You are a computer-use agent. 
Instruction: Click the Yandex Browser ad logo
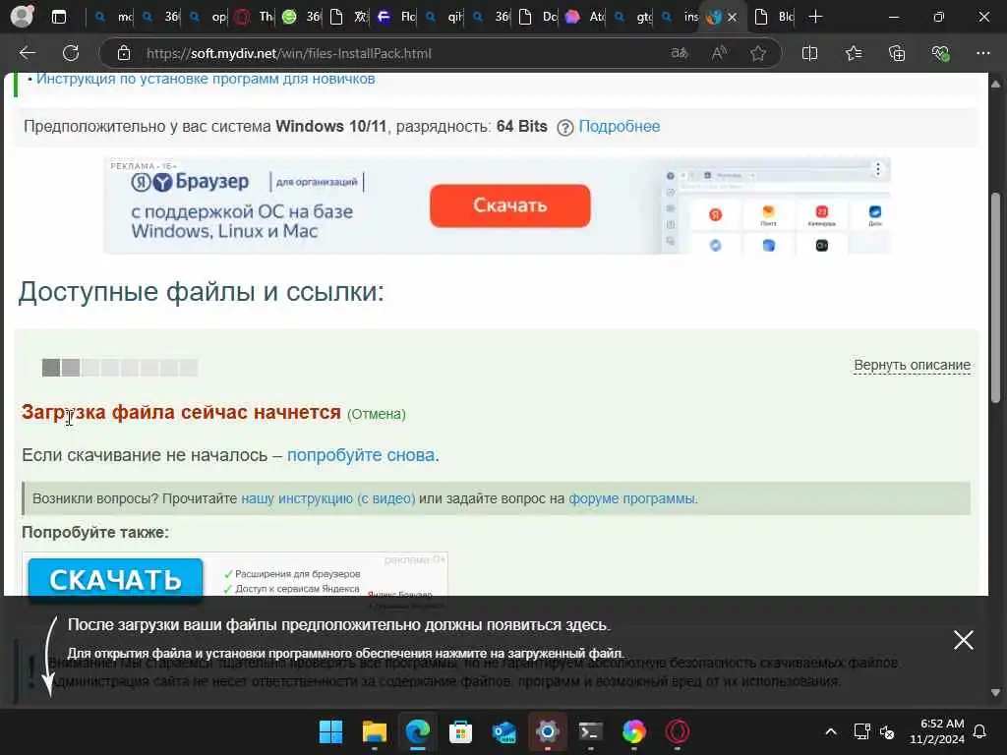click(x=190, y=182)
